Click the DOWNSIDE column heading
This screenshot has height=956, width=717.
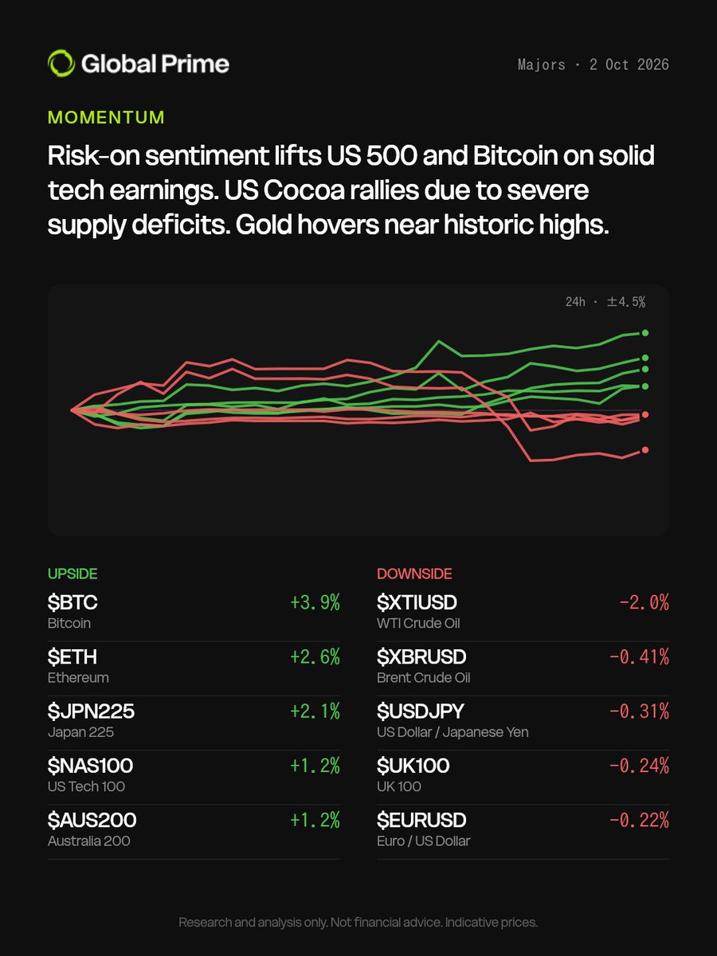click(x=414, y=574)
